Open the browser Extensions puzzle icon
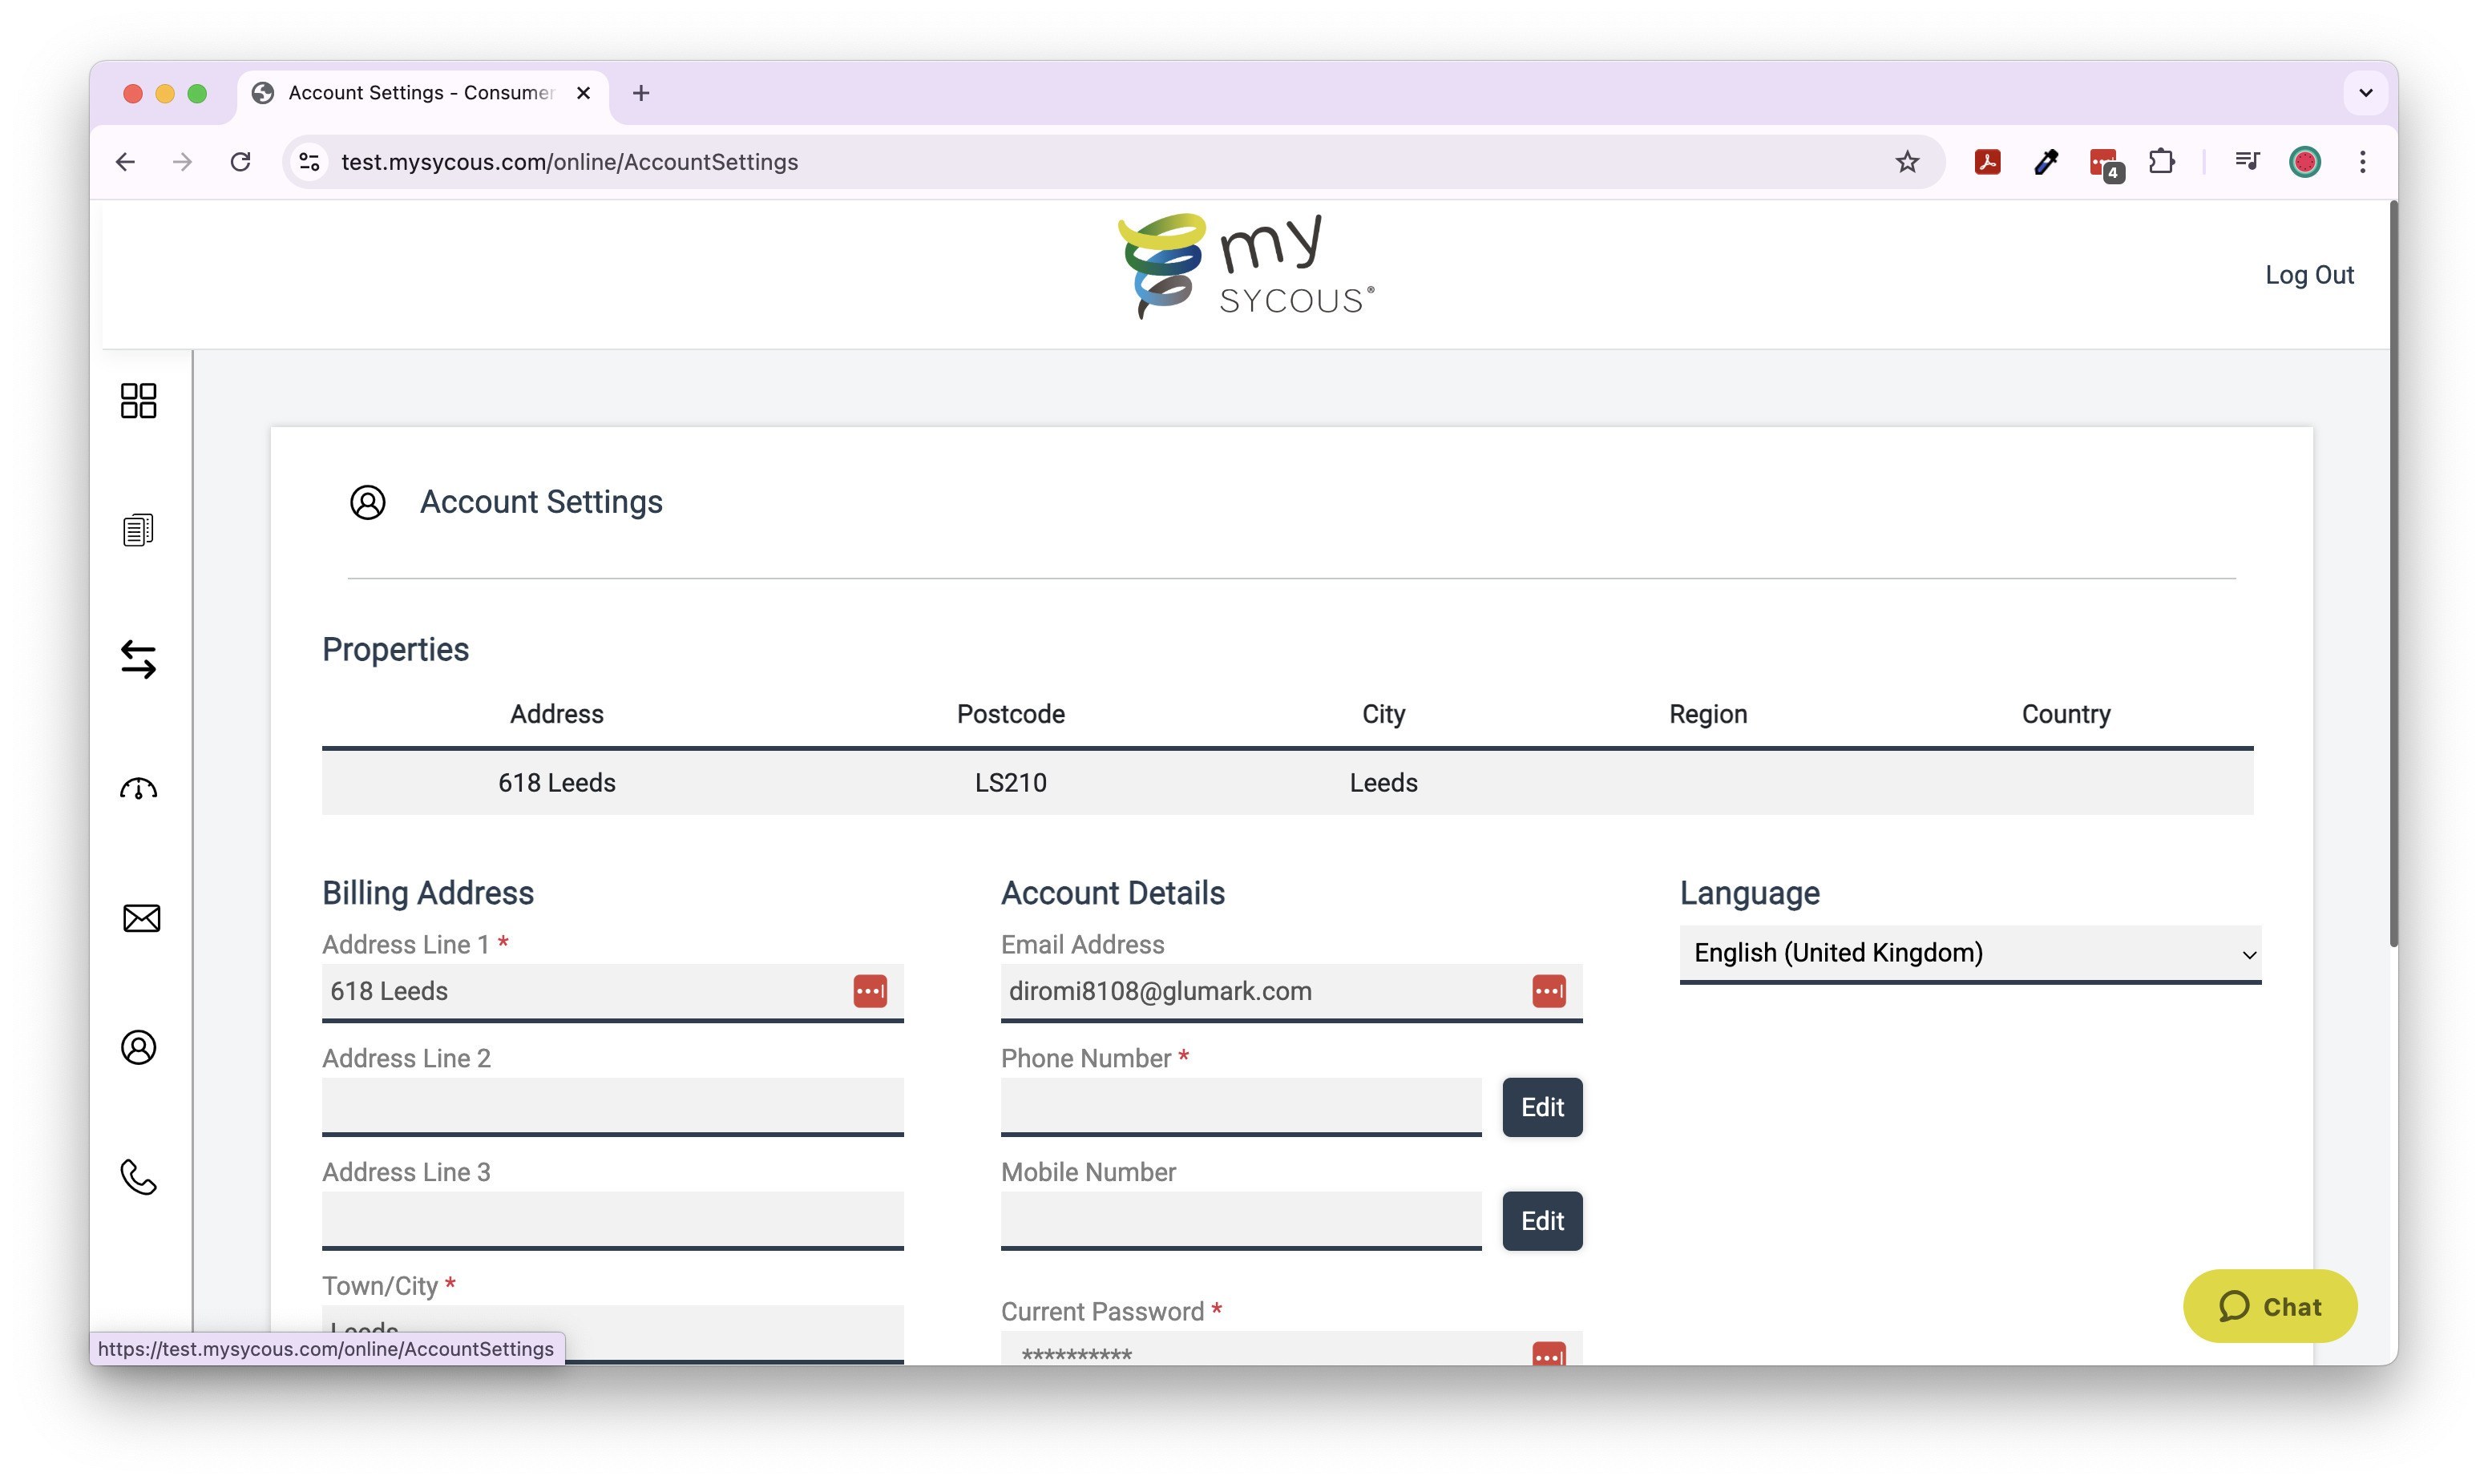The image size is (2488, 1484). pos(2160,162)
